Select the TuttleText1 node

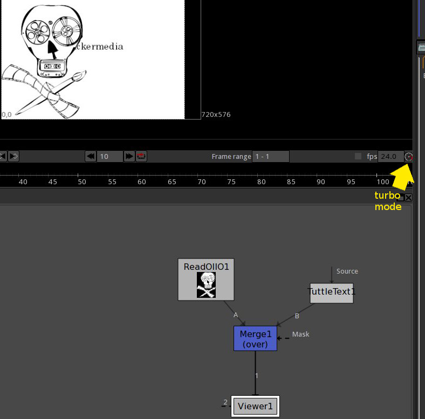tap(332, 293)
